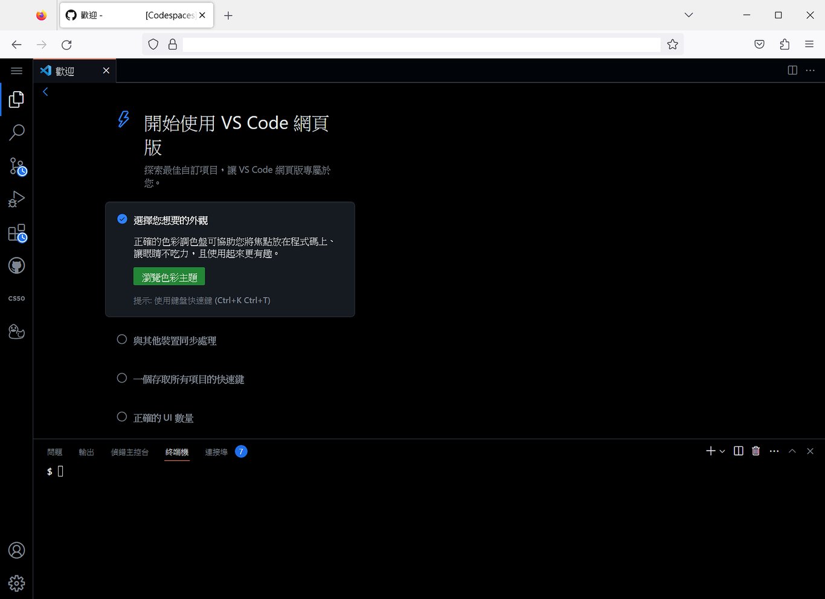The height and width of the screenshot is (599, 825).
Task: Open the Run and Debug view
Action: pos(16,199)
